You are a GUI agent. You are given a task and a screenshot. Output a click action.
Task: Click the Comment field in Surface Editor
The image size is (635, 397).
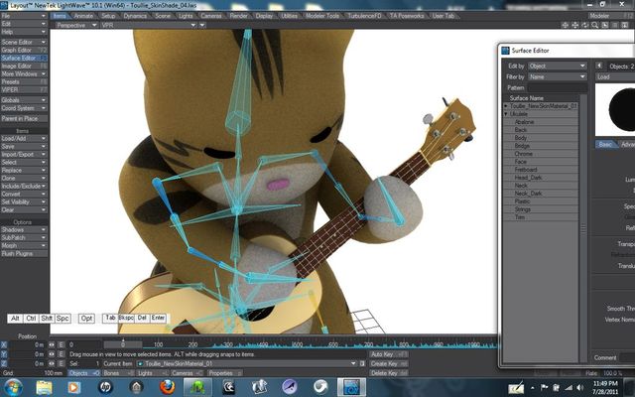pyautogui.click(x=627, y=357)
